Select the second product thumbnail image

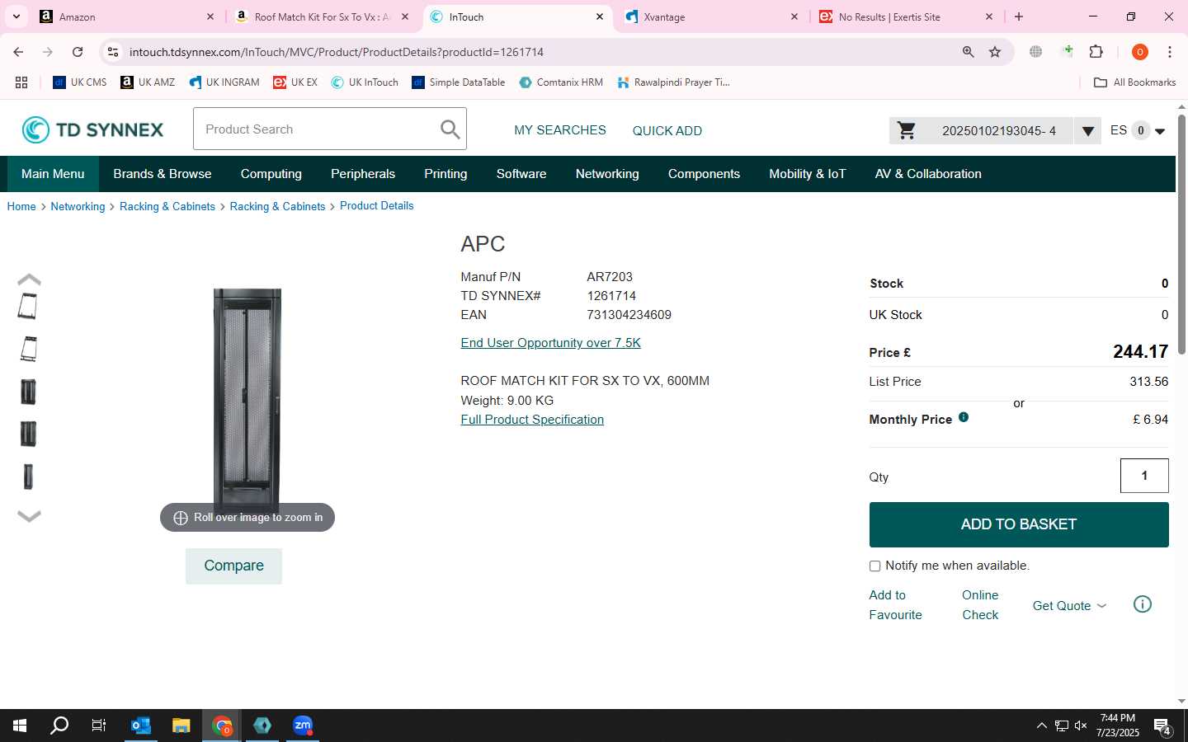coord(28,349)
